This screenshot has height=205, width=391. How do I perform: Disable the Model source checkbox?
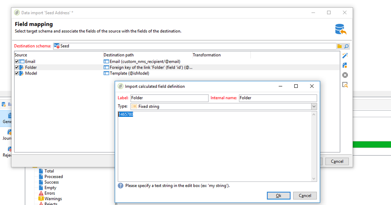click(x=17, y=73)
